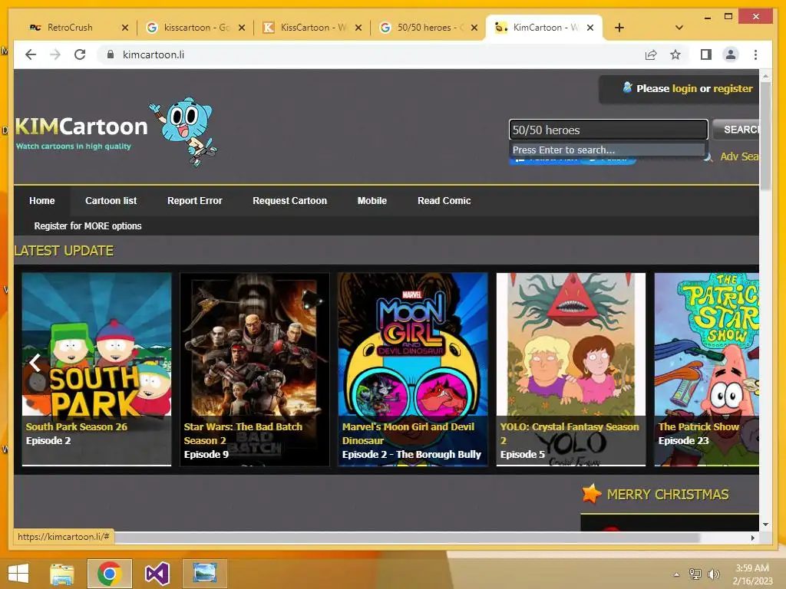Close the KimCartoon tab
This screenshot has width=786, height=589.
pos(590,28)
